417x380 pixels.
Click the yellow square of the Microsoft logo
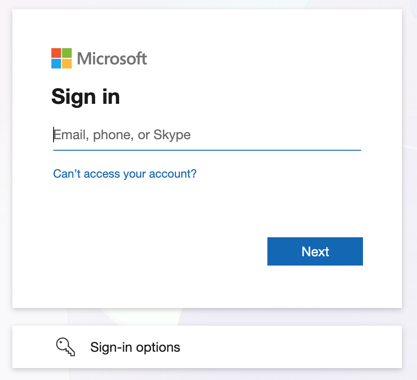(67, 64)
